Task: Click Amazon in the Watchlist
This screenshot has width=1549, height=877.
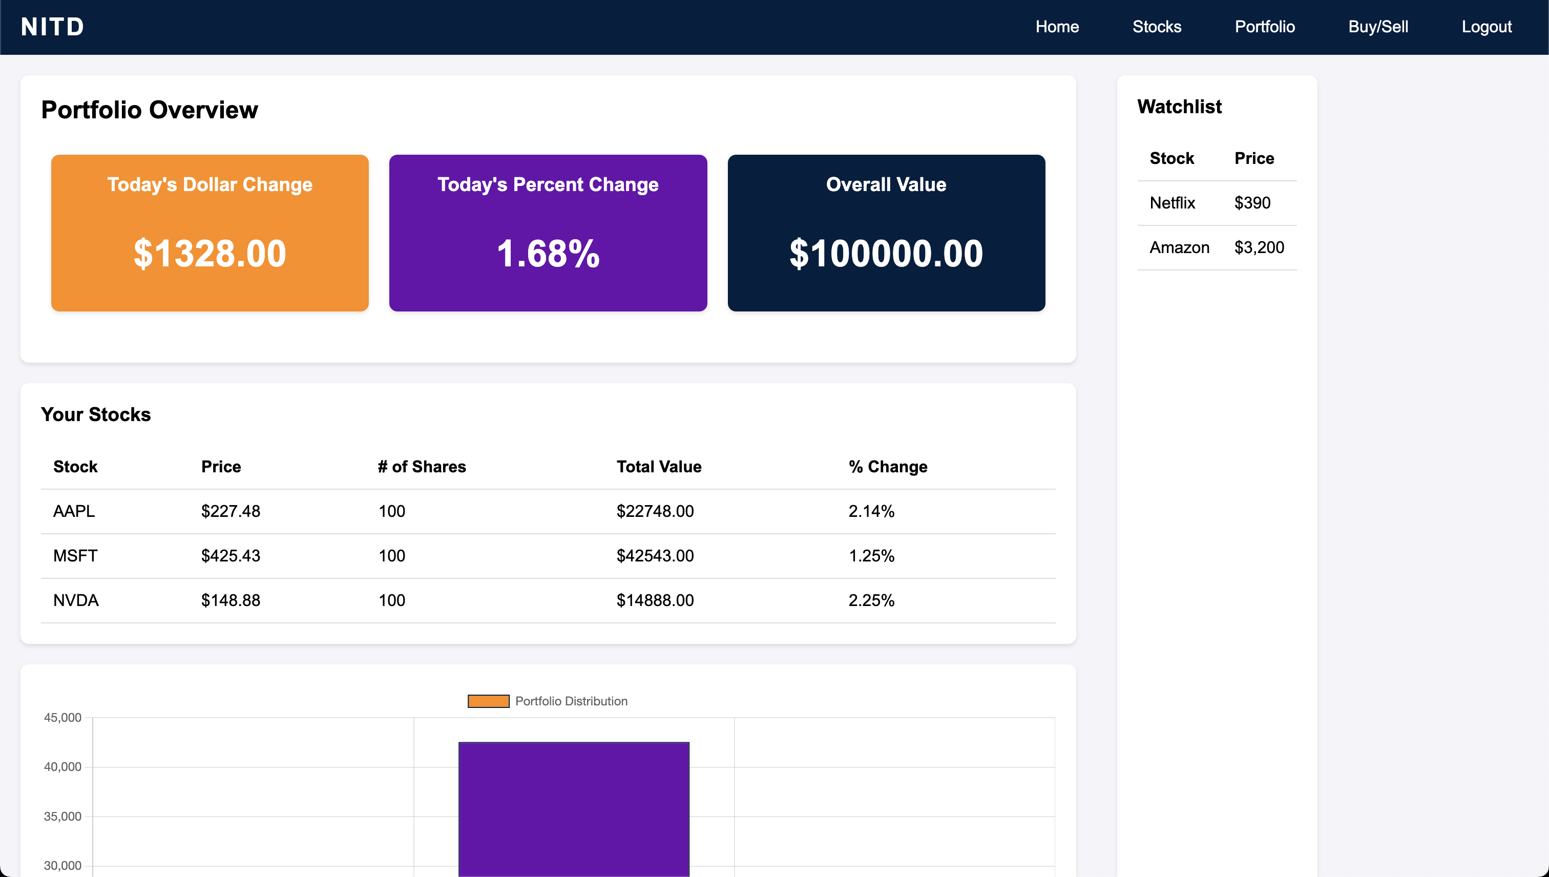Action: (x=1179, y=247)
